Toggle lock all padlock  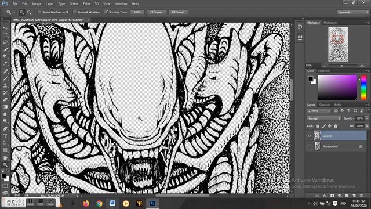(336, 126)
